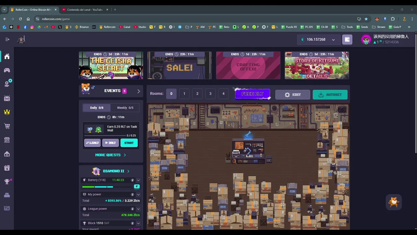Expand the Battery section chevron
The width and height of the screenshot is (417, 235).
(x=138, y=180)
